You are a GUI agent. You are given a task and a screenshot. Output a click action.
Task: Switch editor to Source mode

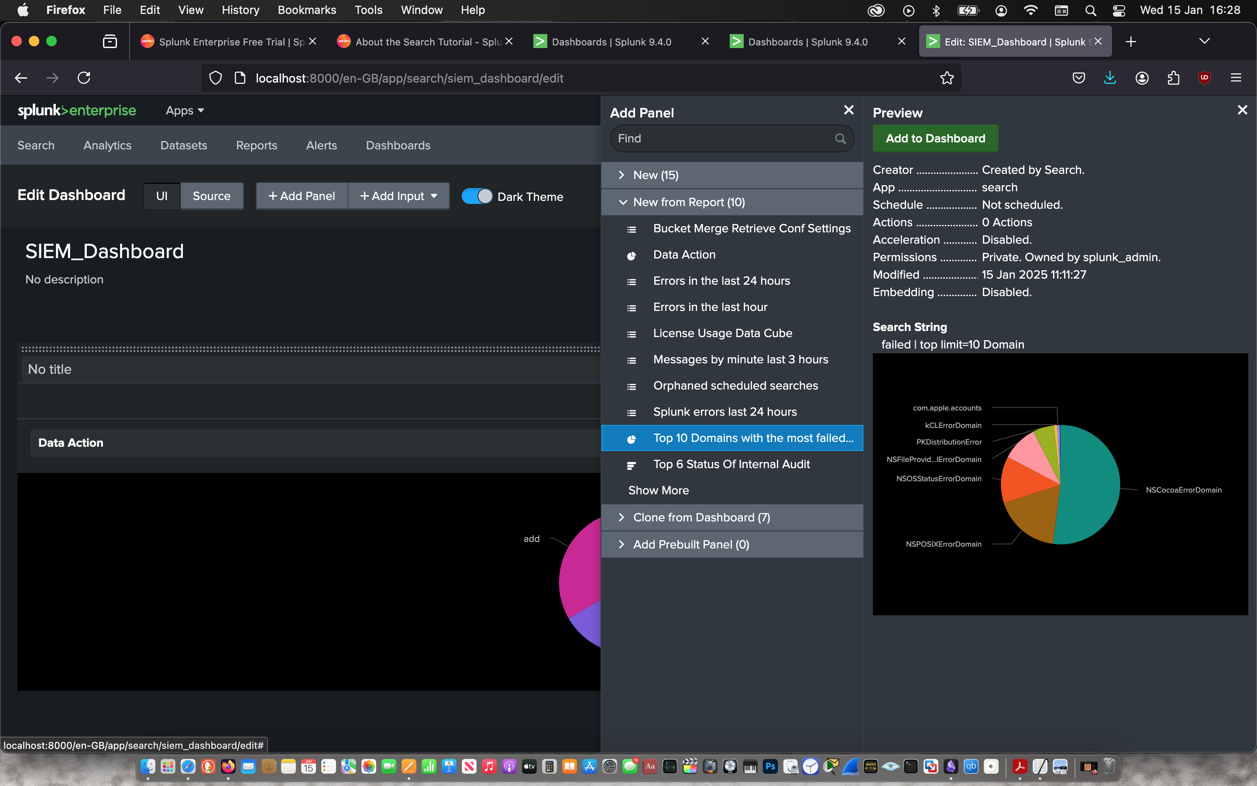[x=211, y=196]
